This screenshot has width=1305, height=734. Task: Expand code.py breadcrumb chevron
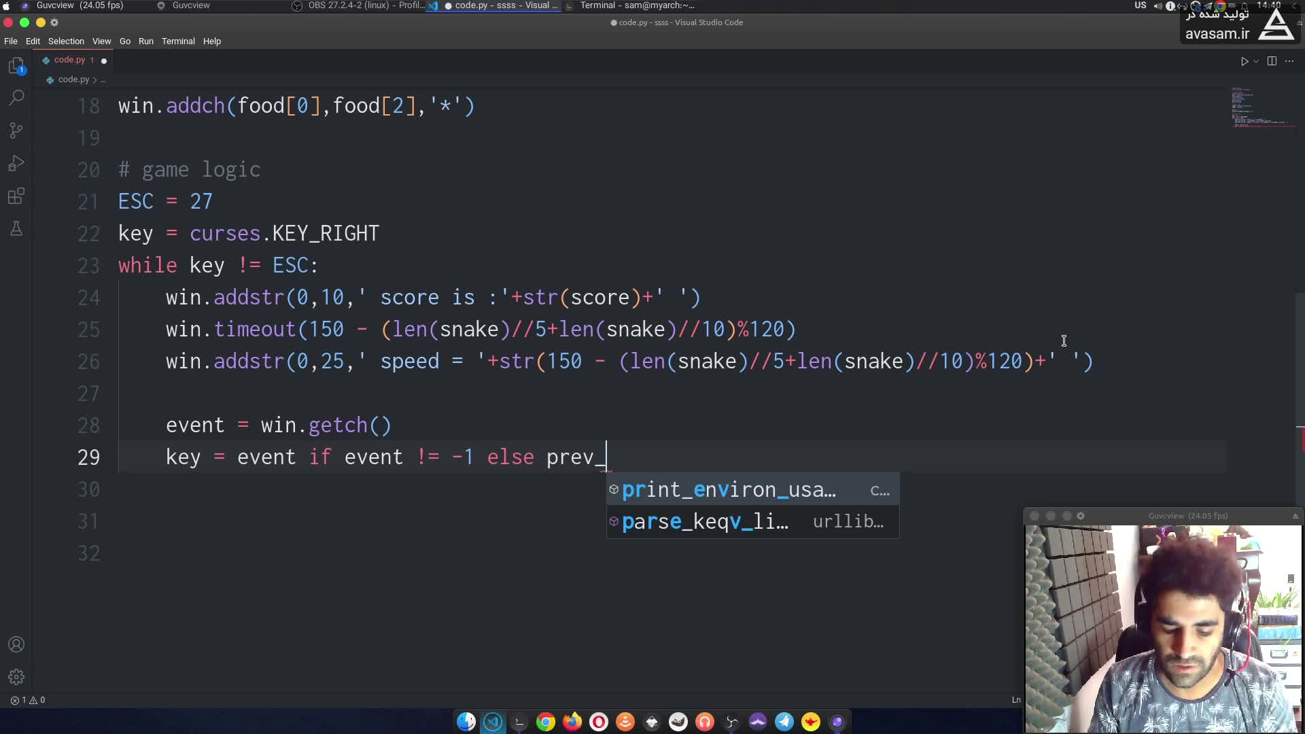(94, 80)
